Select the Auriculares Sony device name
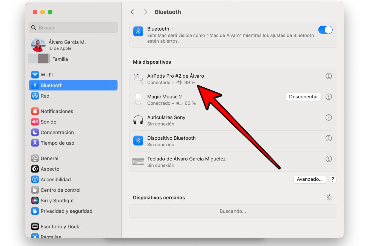This screenshot has width=369, height=246. coord(166,118)
